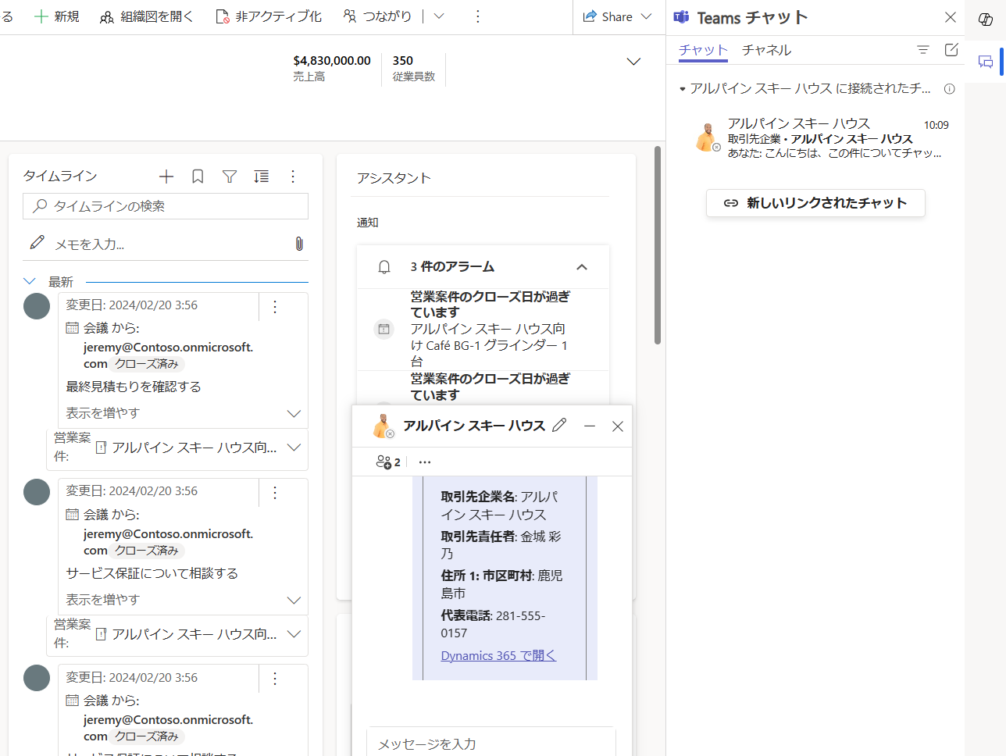Click the Copilot icon in the side rail

point(986,19)
